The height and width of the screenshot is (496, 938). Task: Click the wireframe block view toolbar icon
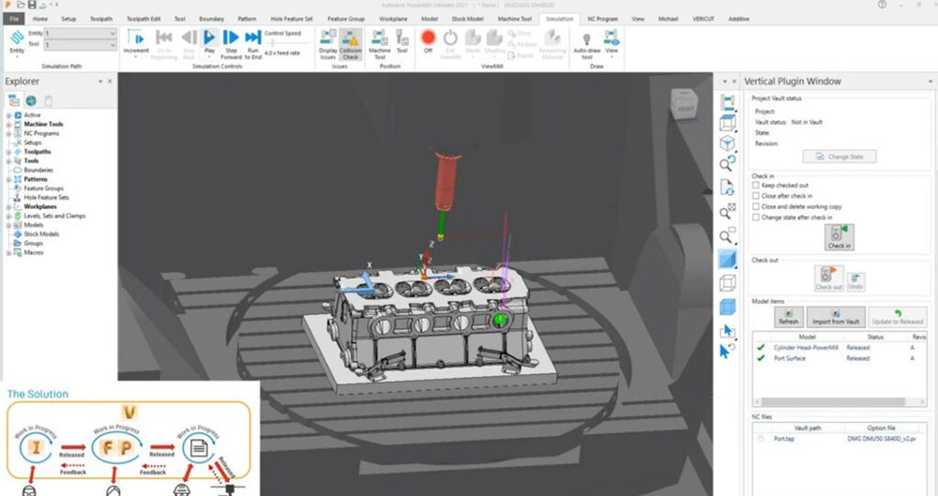(728, 123)
